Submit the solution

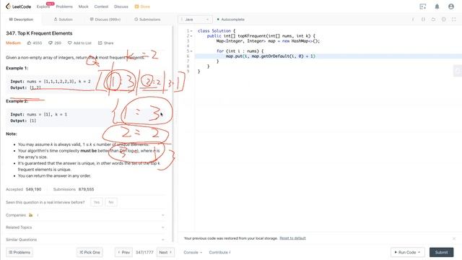pyautogui.click(x=441, y=252)
